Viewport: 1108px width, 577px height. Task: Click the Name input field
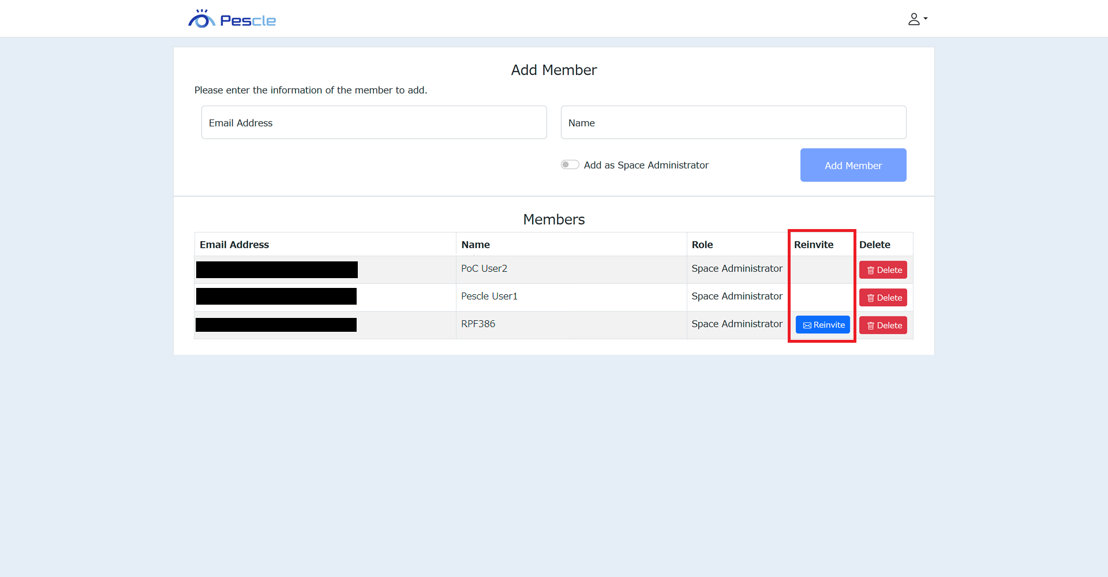(x=733, y=122)
